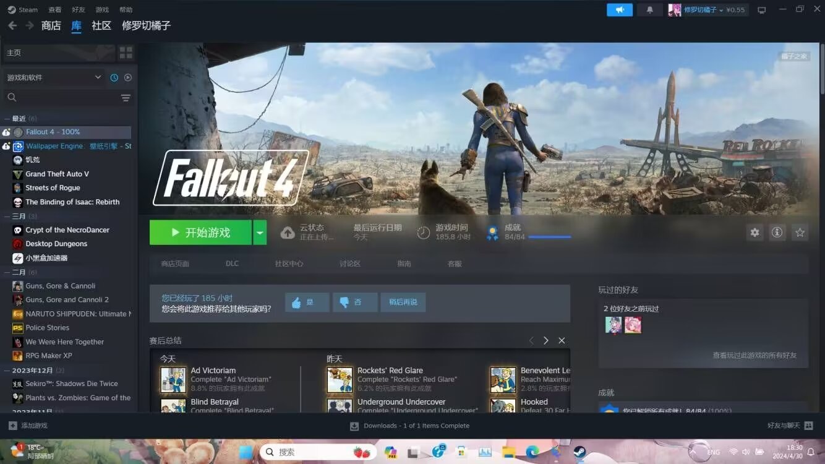Open the Ad Victoriam achievement icon
The image size is (825, 464).
(x=173, y=380)
